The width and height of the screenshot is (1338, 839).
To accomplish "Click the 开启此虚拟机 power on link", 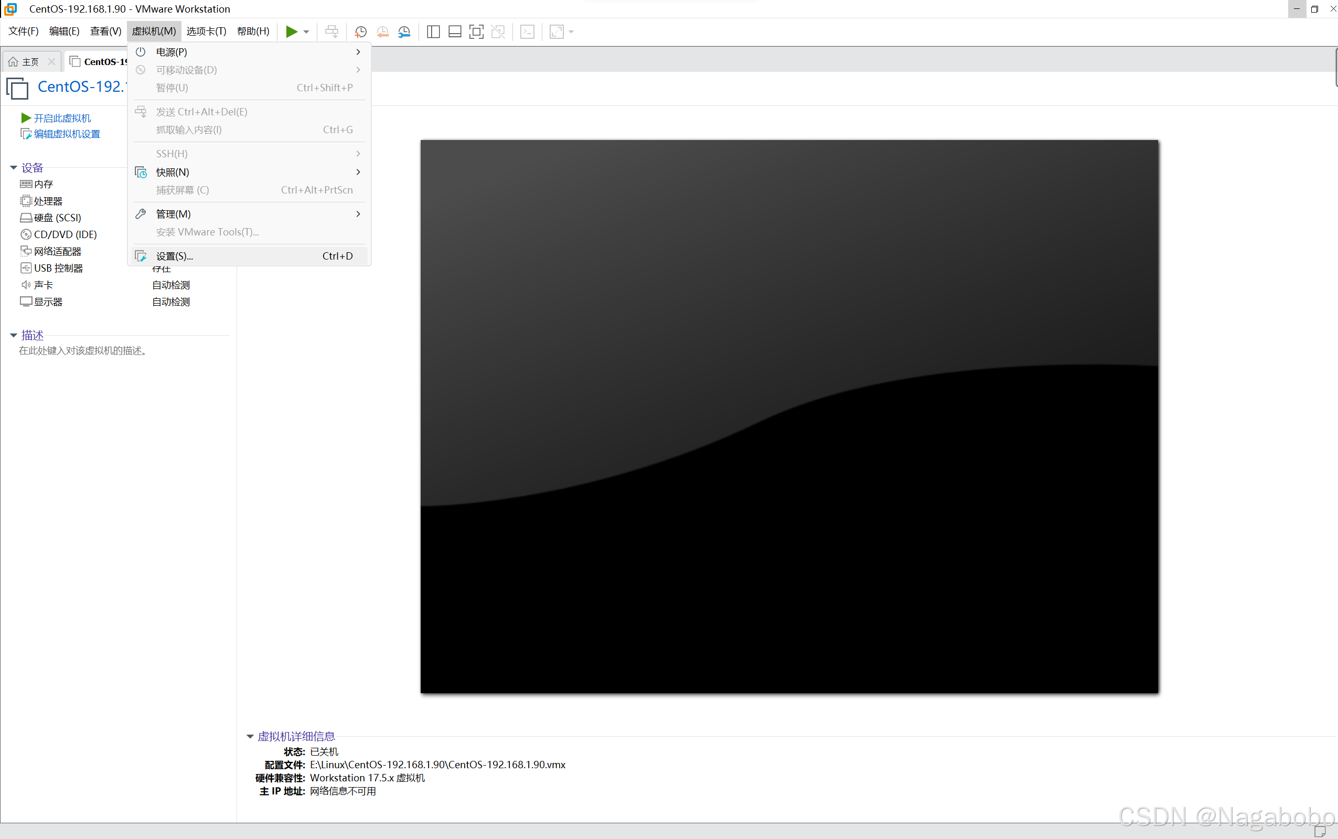I will pos(61,118).
